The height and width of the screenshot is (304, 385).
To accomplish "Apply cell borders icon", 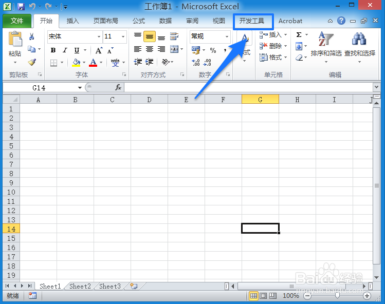I will [x=53, y=63].
